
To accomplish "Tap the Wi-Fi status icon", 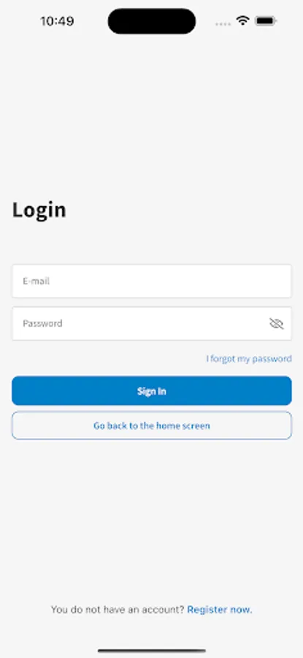I will click(x=242, y=20).
